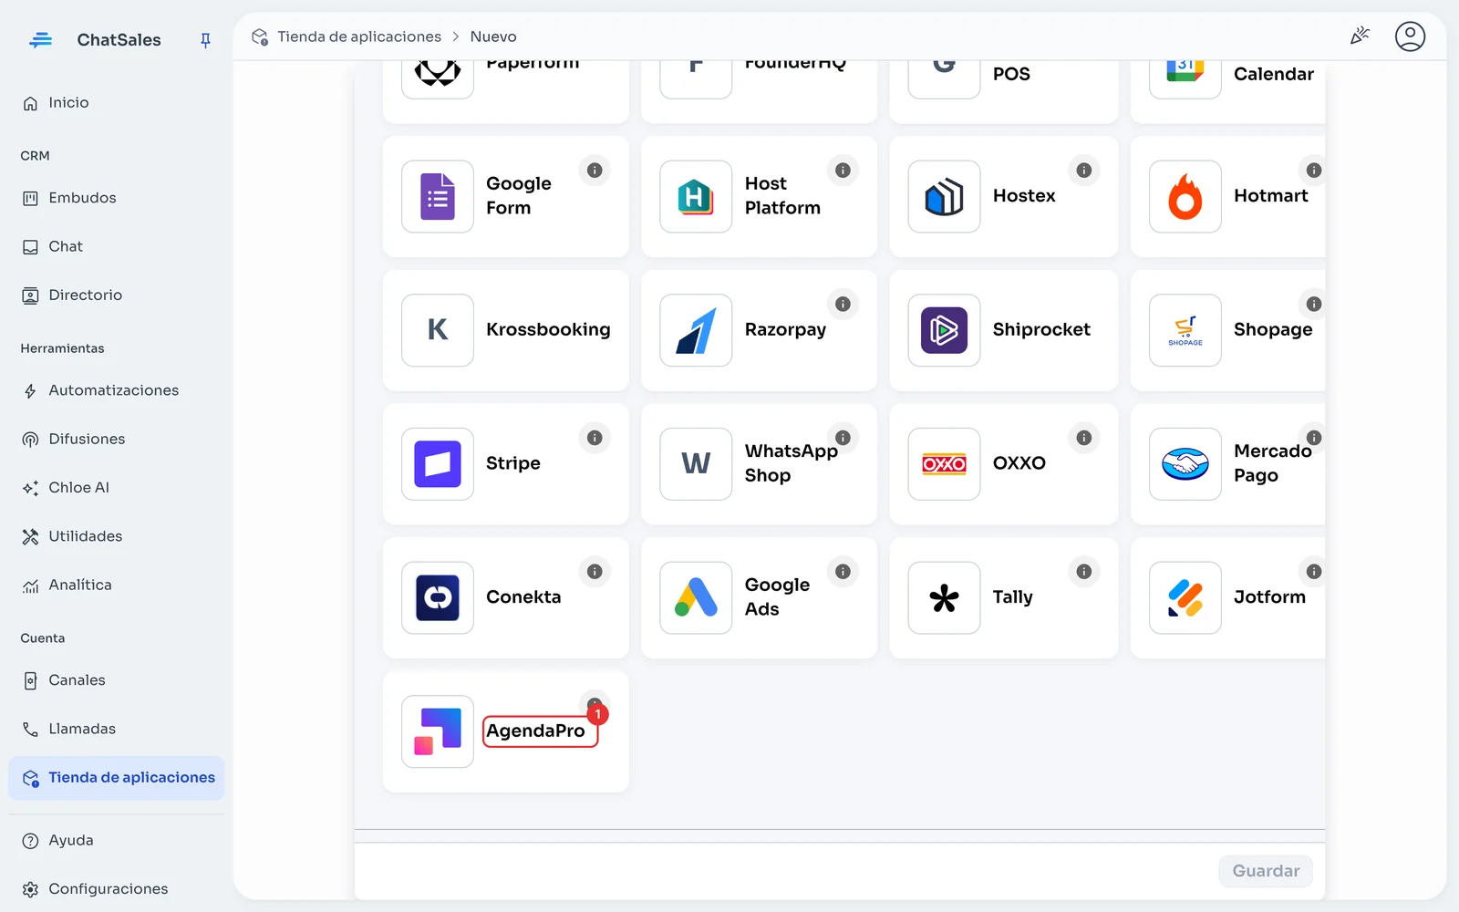This screenshot has height=912, width=1459.
Task: Show info for Stripe
Action: pyautogui.click(x=595, y=438)
